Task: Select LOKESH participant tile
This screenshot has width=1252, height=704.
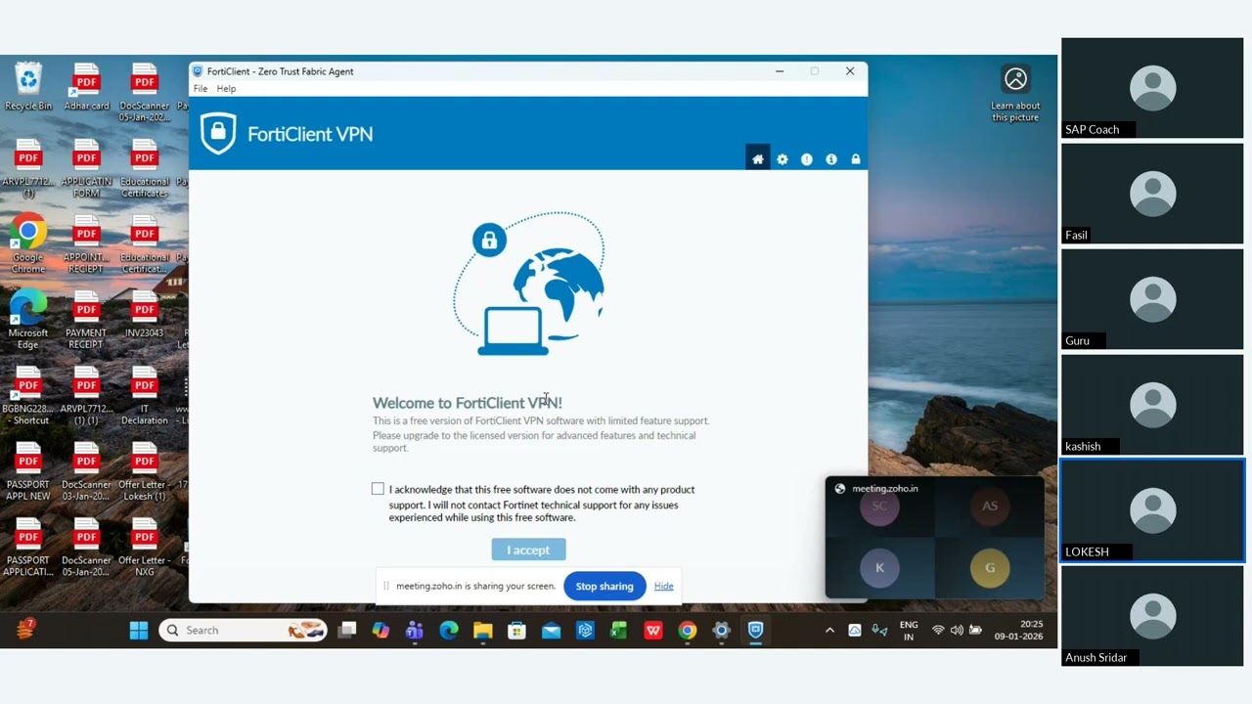Action: point(1152,510)
